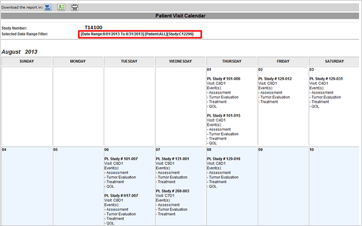Click the Patient Visit Calendar title bar
The width and height of the screenshot is (362, 226).
180,16
